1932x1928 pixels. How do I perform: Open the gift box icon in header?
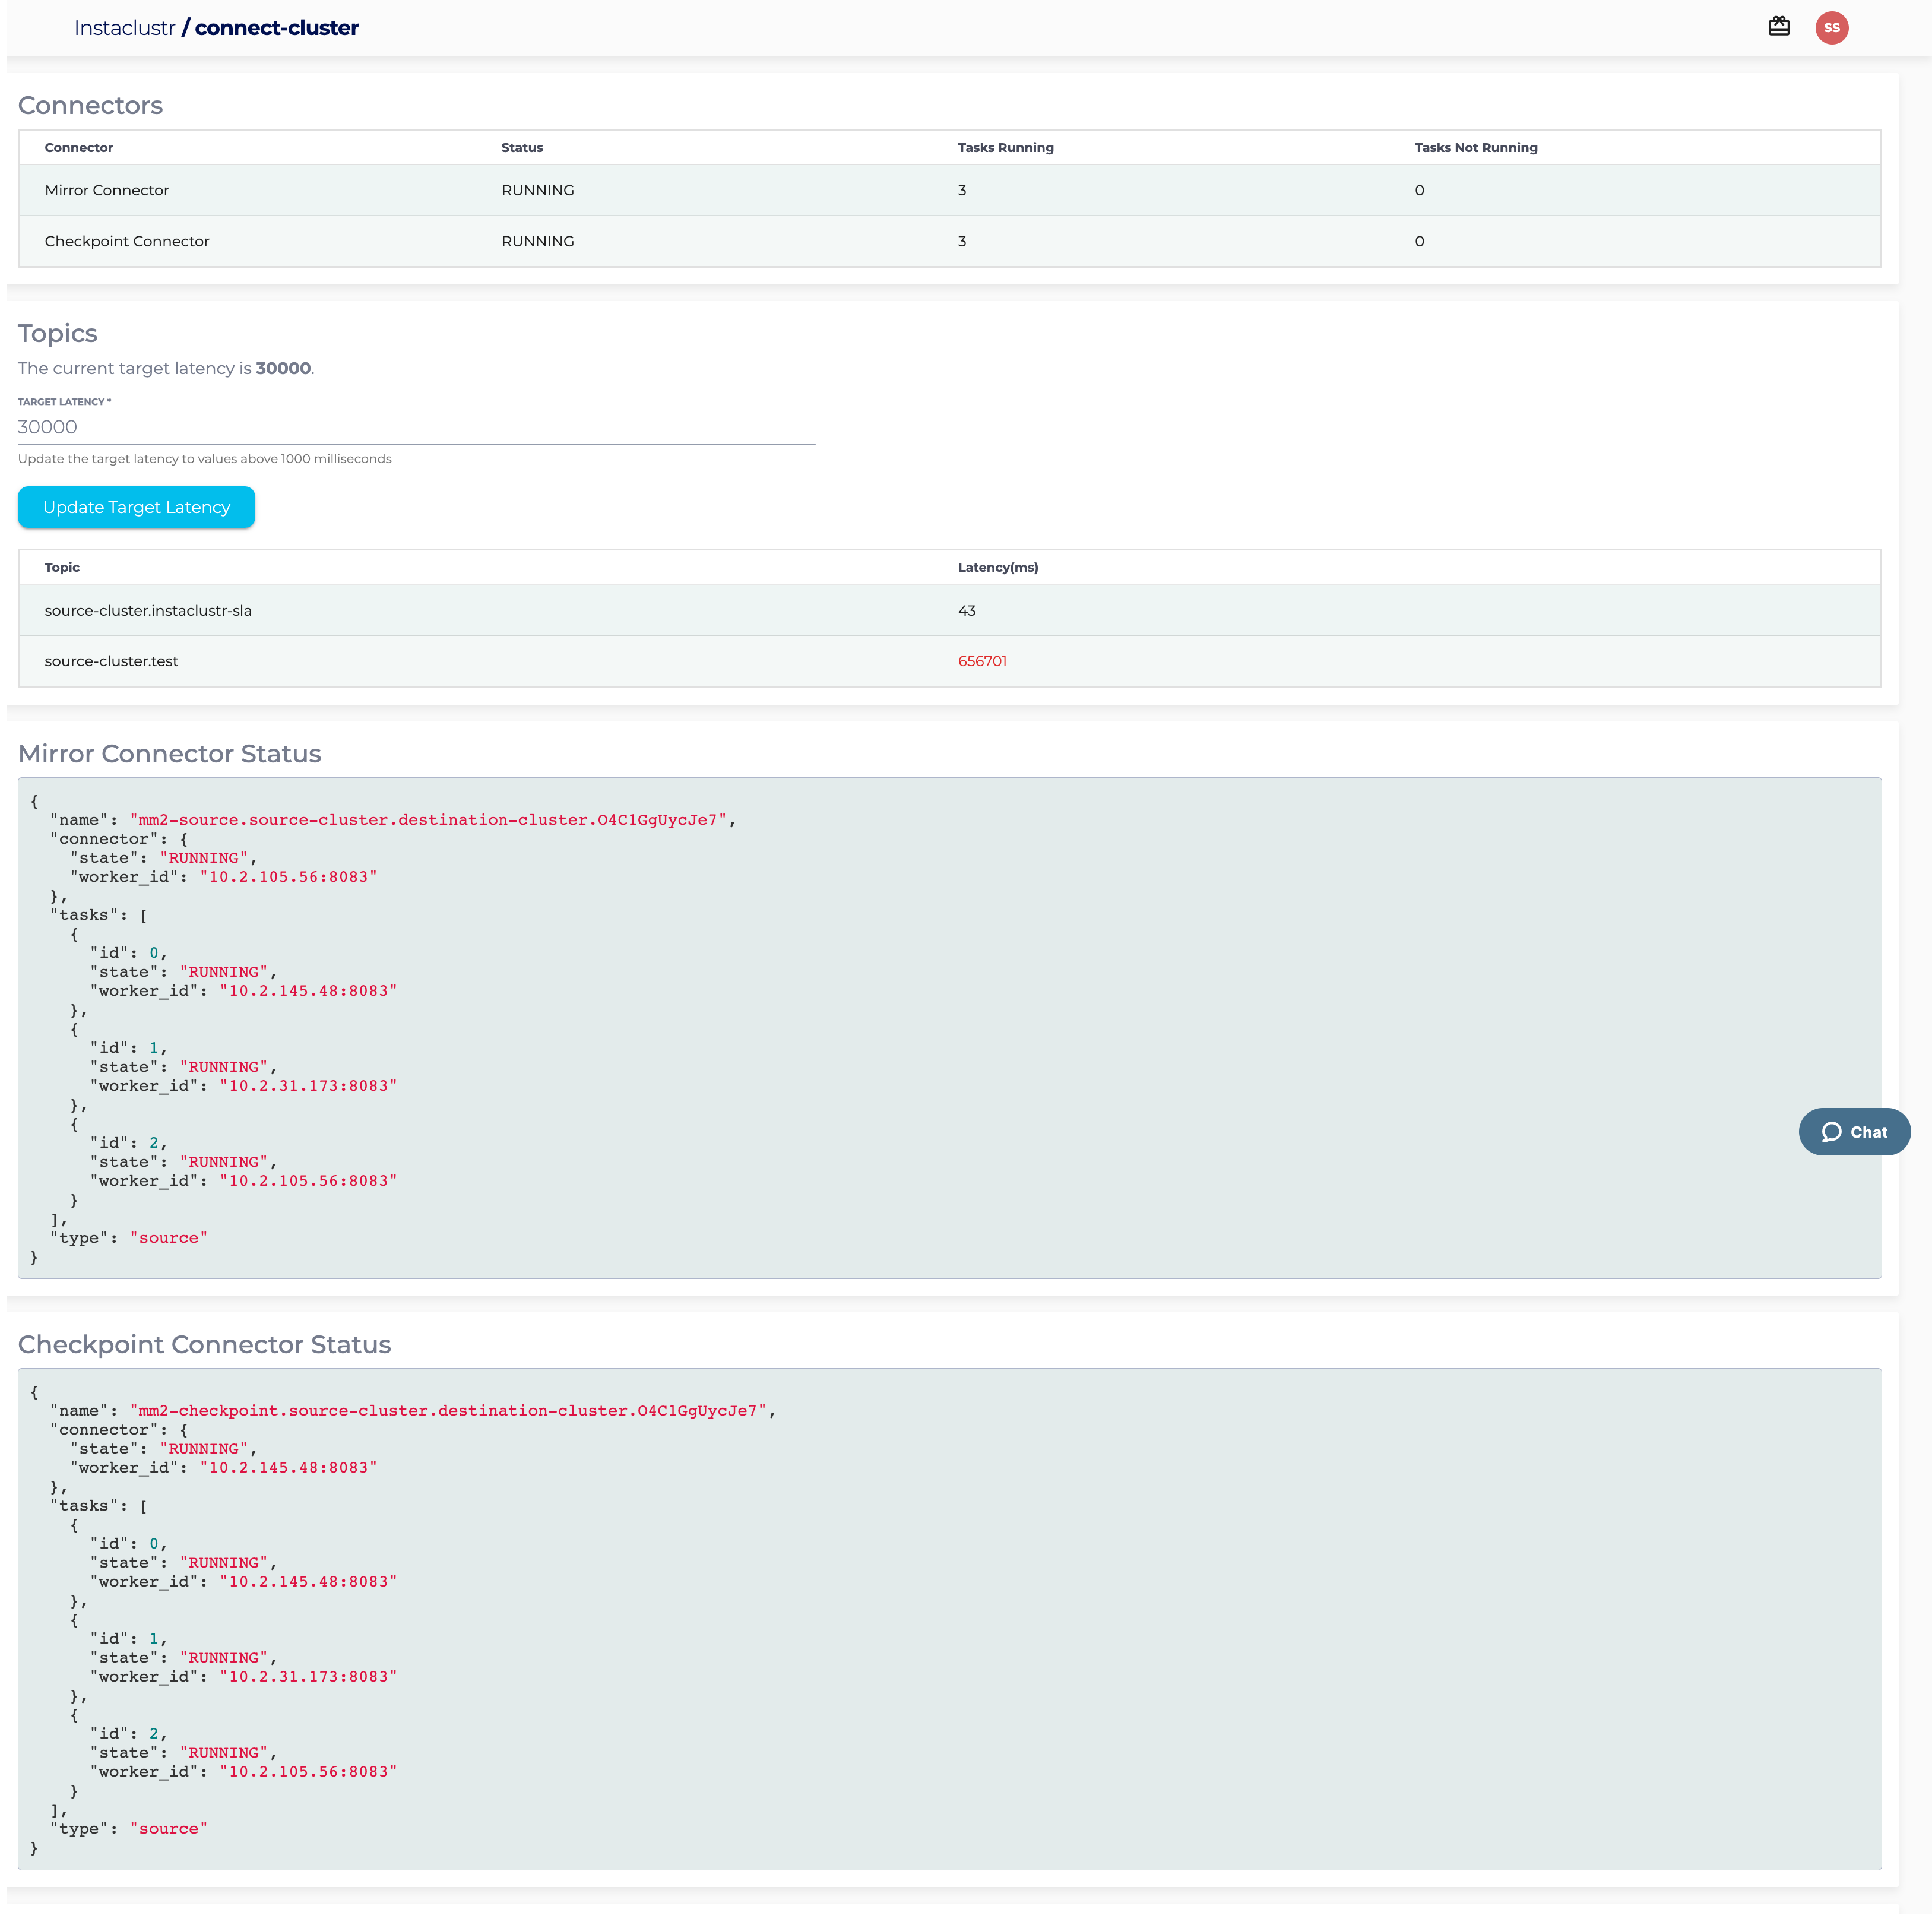pyautogui.click(x=1778, y=27)
